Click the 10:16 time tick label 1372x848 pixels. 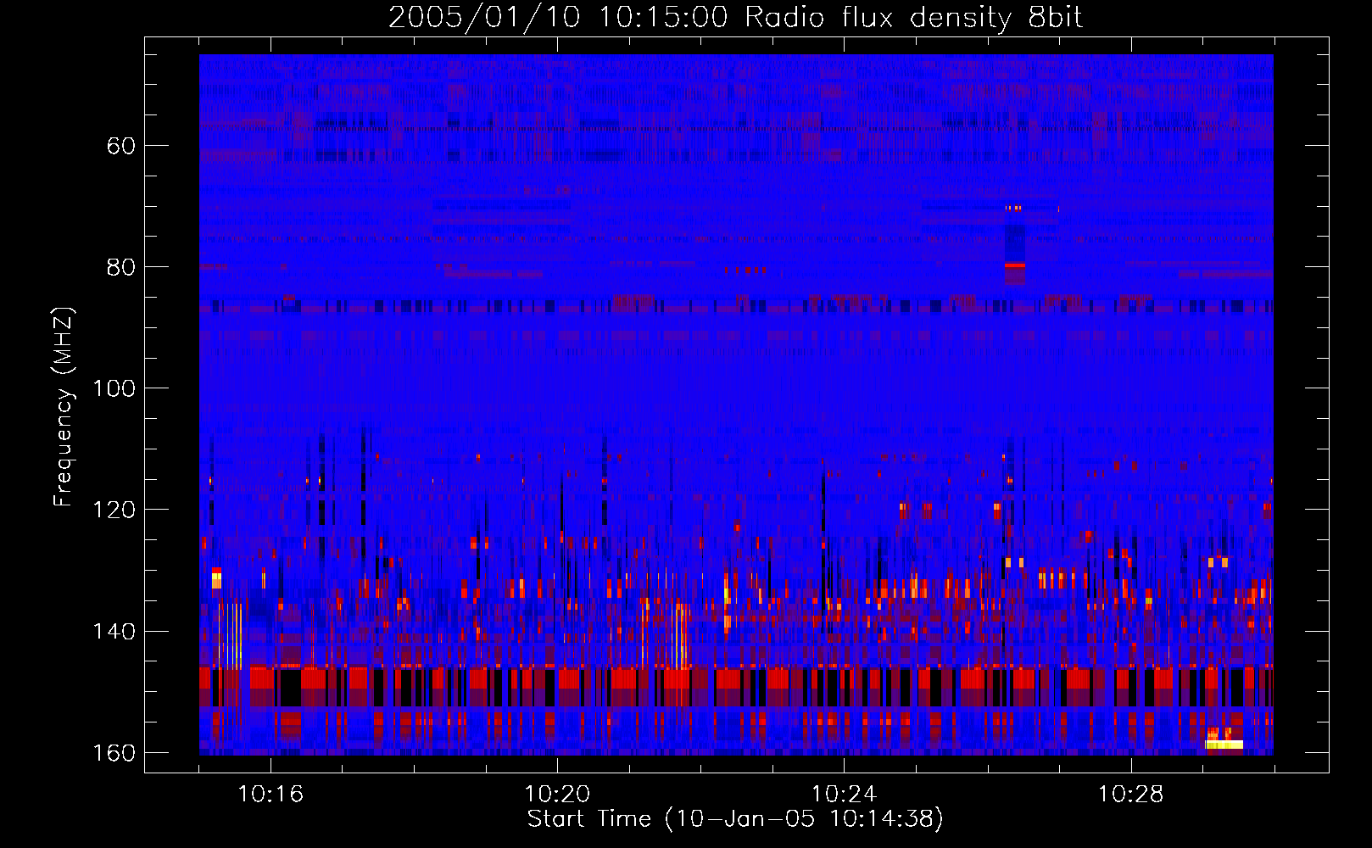pyautogui.click(x=270, y=795)
